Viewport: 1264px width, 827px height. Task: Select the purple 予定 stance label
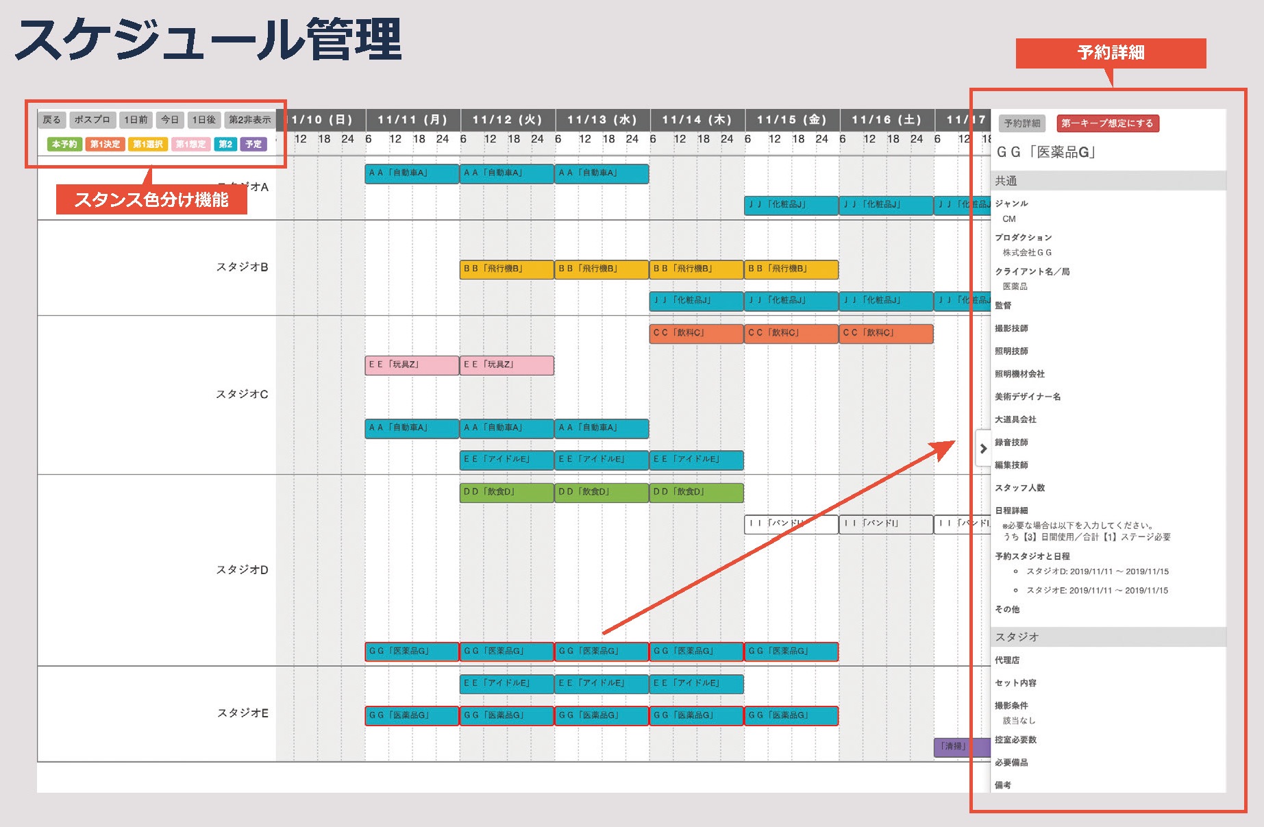coord(253,145)
